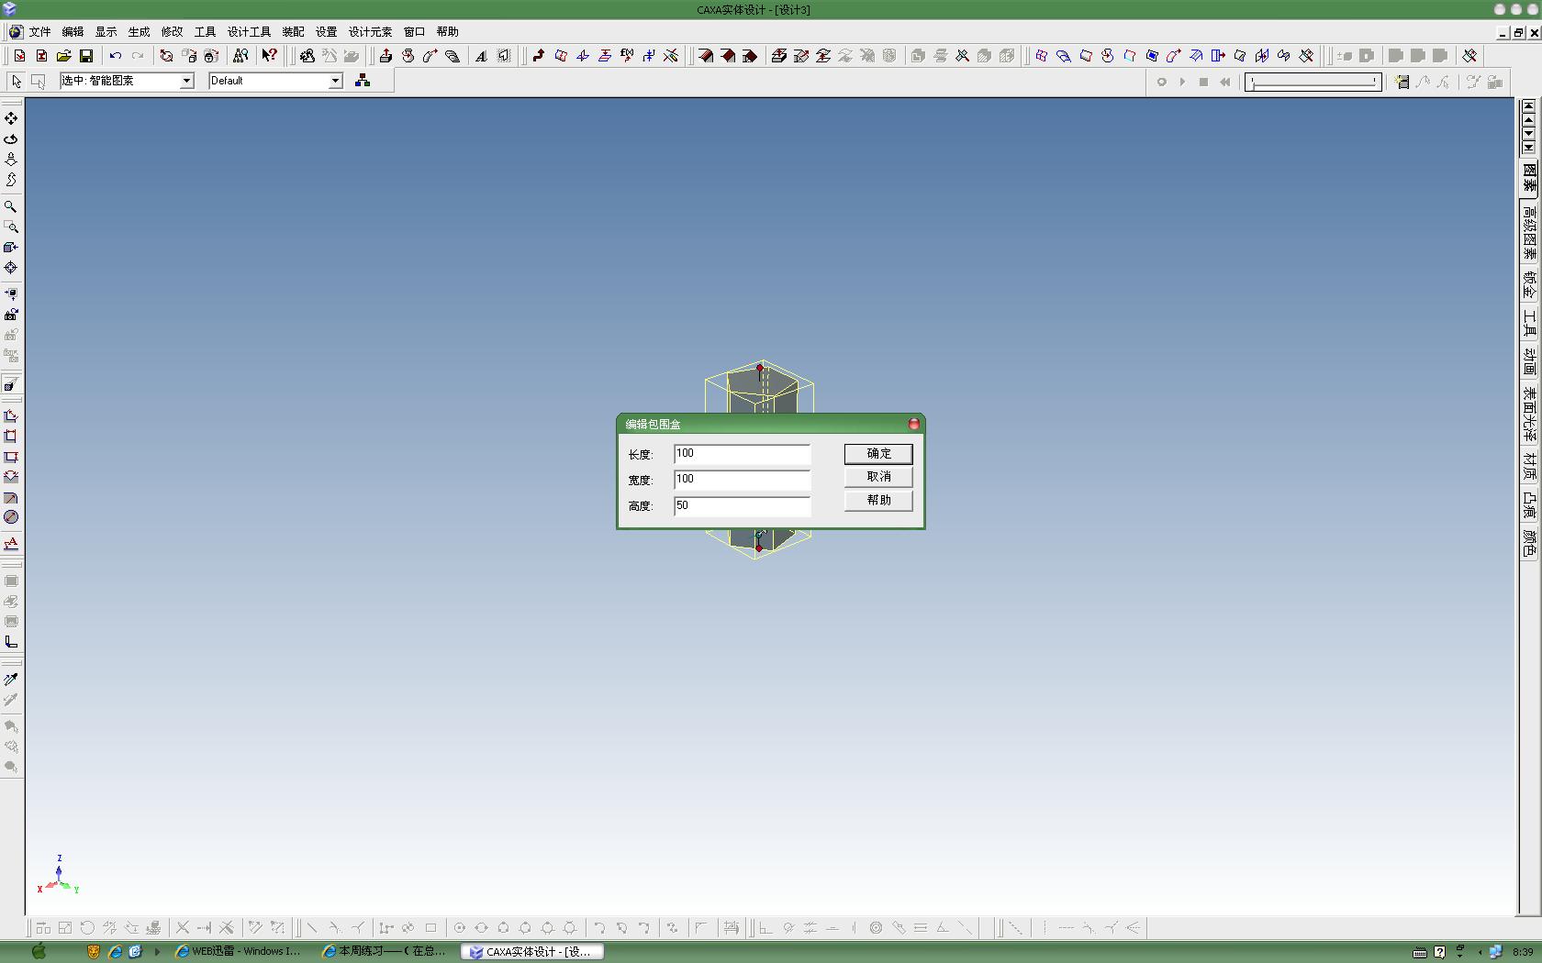The height and width of the screenshot is (963, 1542).
Task: Click the Start button on the taskbar
Action: [x=39, y=952]
